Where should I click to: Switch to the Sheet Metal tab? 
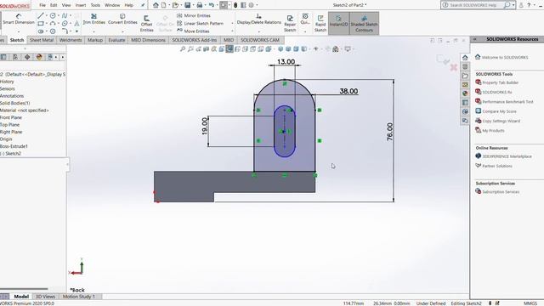[42, 40]
